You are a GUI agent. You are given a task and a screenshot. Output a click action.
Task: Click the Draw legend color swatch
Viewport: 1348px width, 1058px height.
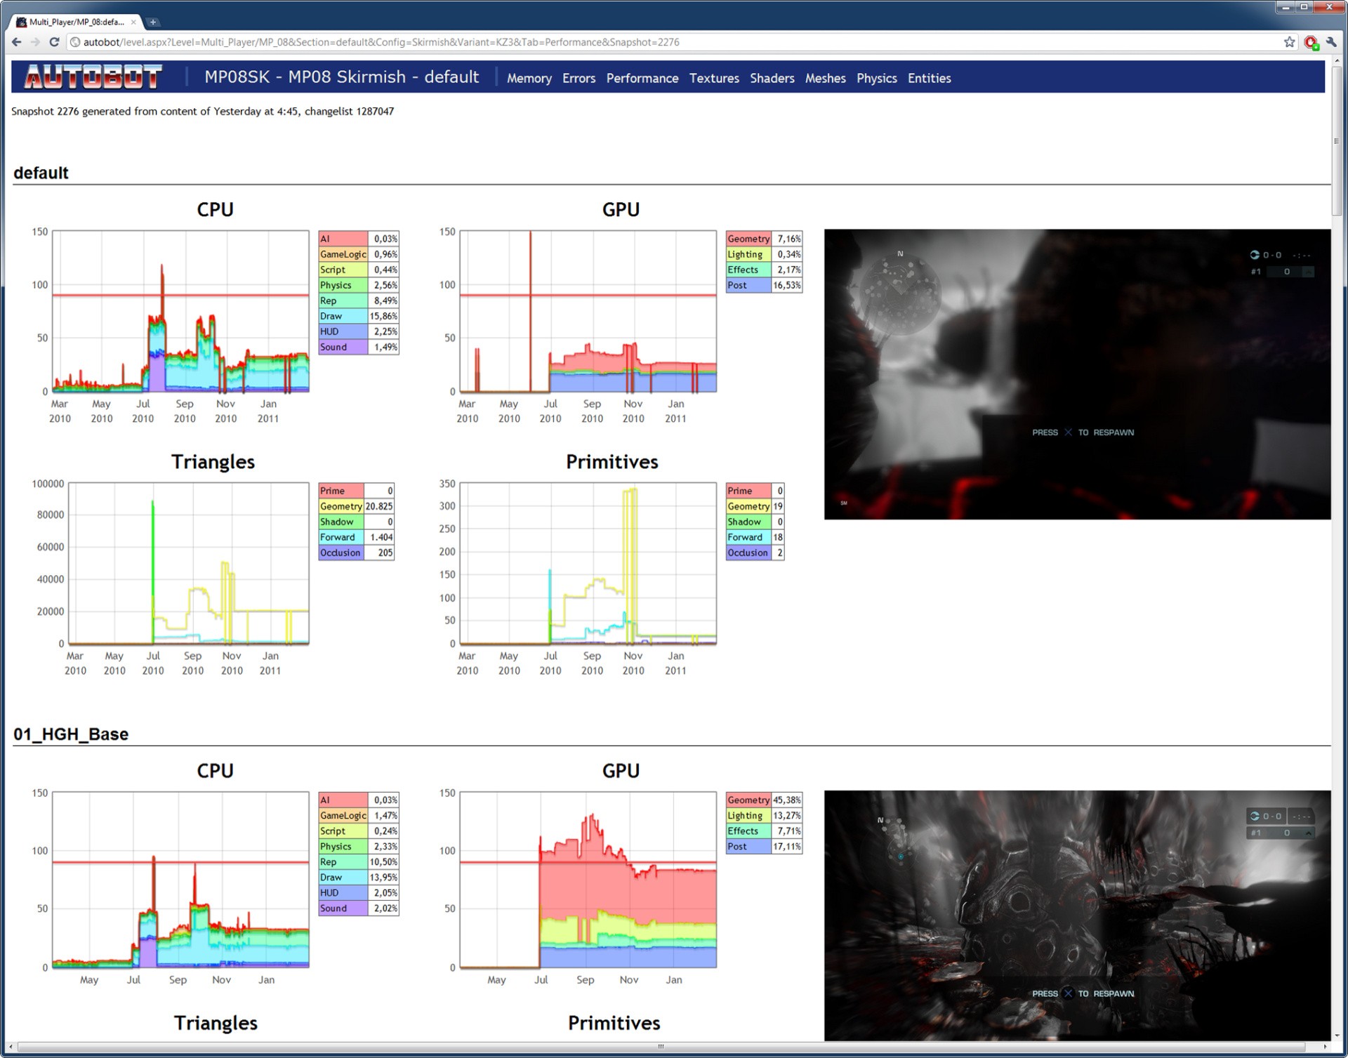[x=343, y=316]
